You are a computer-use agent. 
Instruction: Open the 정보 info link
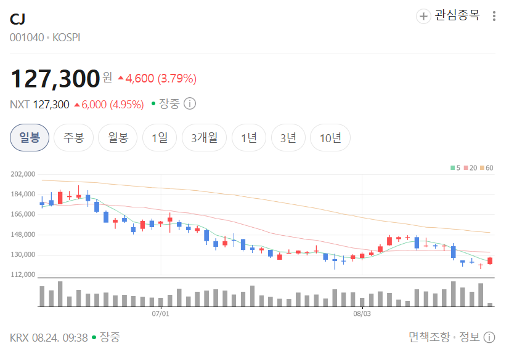[x=469, y=337]
